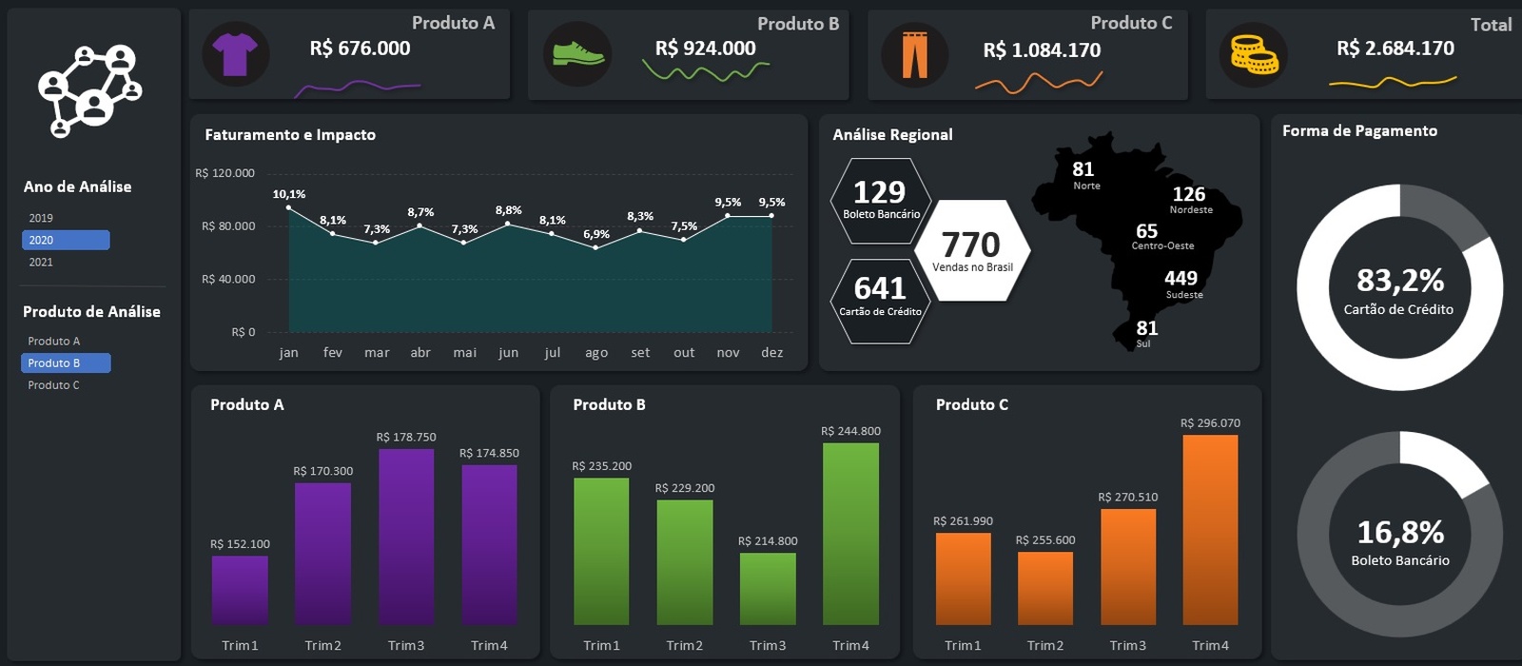Click the 770 Vendas no Brasil hexagon
The width and height of the screenshot is (1522, 666).
[972, 250]
